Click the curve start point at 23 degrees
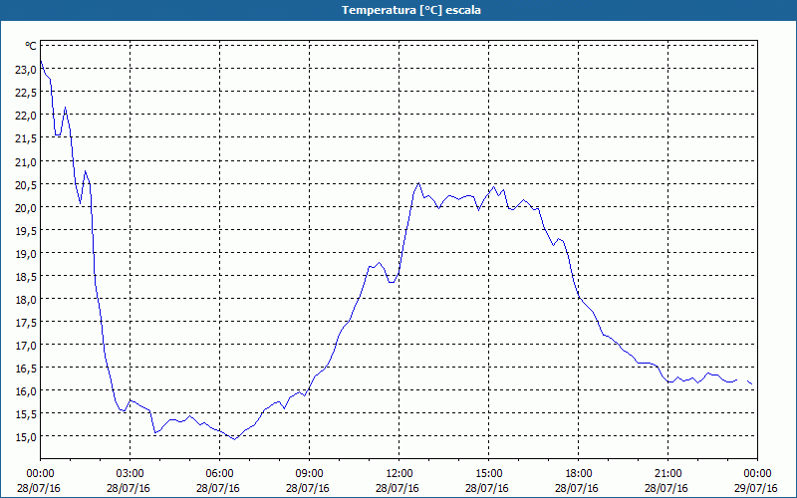This screenshot has height=498, width=797. click(x=41, y=61)
